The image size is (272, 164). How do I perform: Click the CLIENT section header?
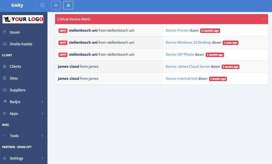pyautogui.click(x=7, y=55)
